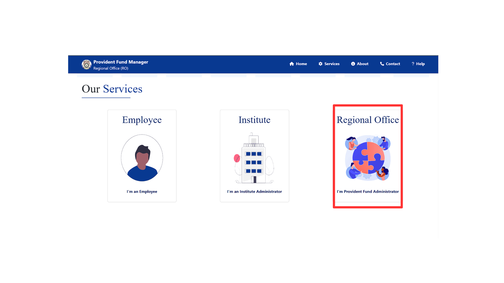Screen dimensions: 504x283
Task: Open the Contact menu item
Action: tap(390, 64)
